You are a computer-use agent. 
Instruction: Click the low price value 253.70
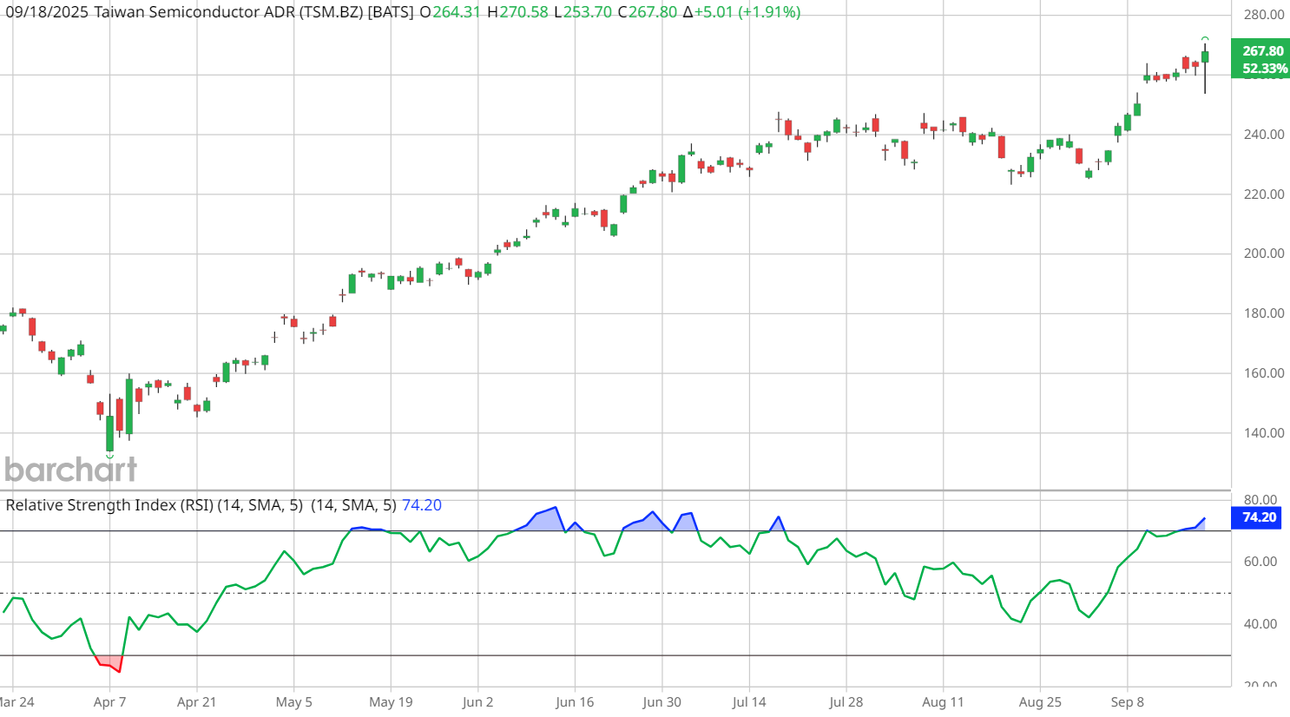pyautogui.click(x=588, y=12)
